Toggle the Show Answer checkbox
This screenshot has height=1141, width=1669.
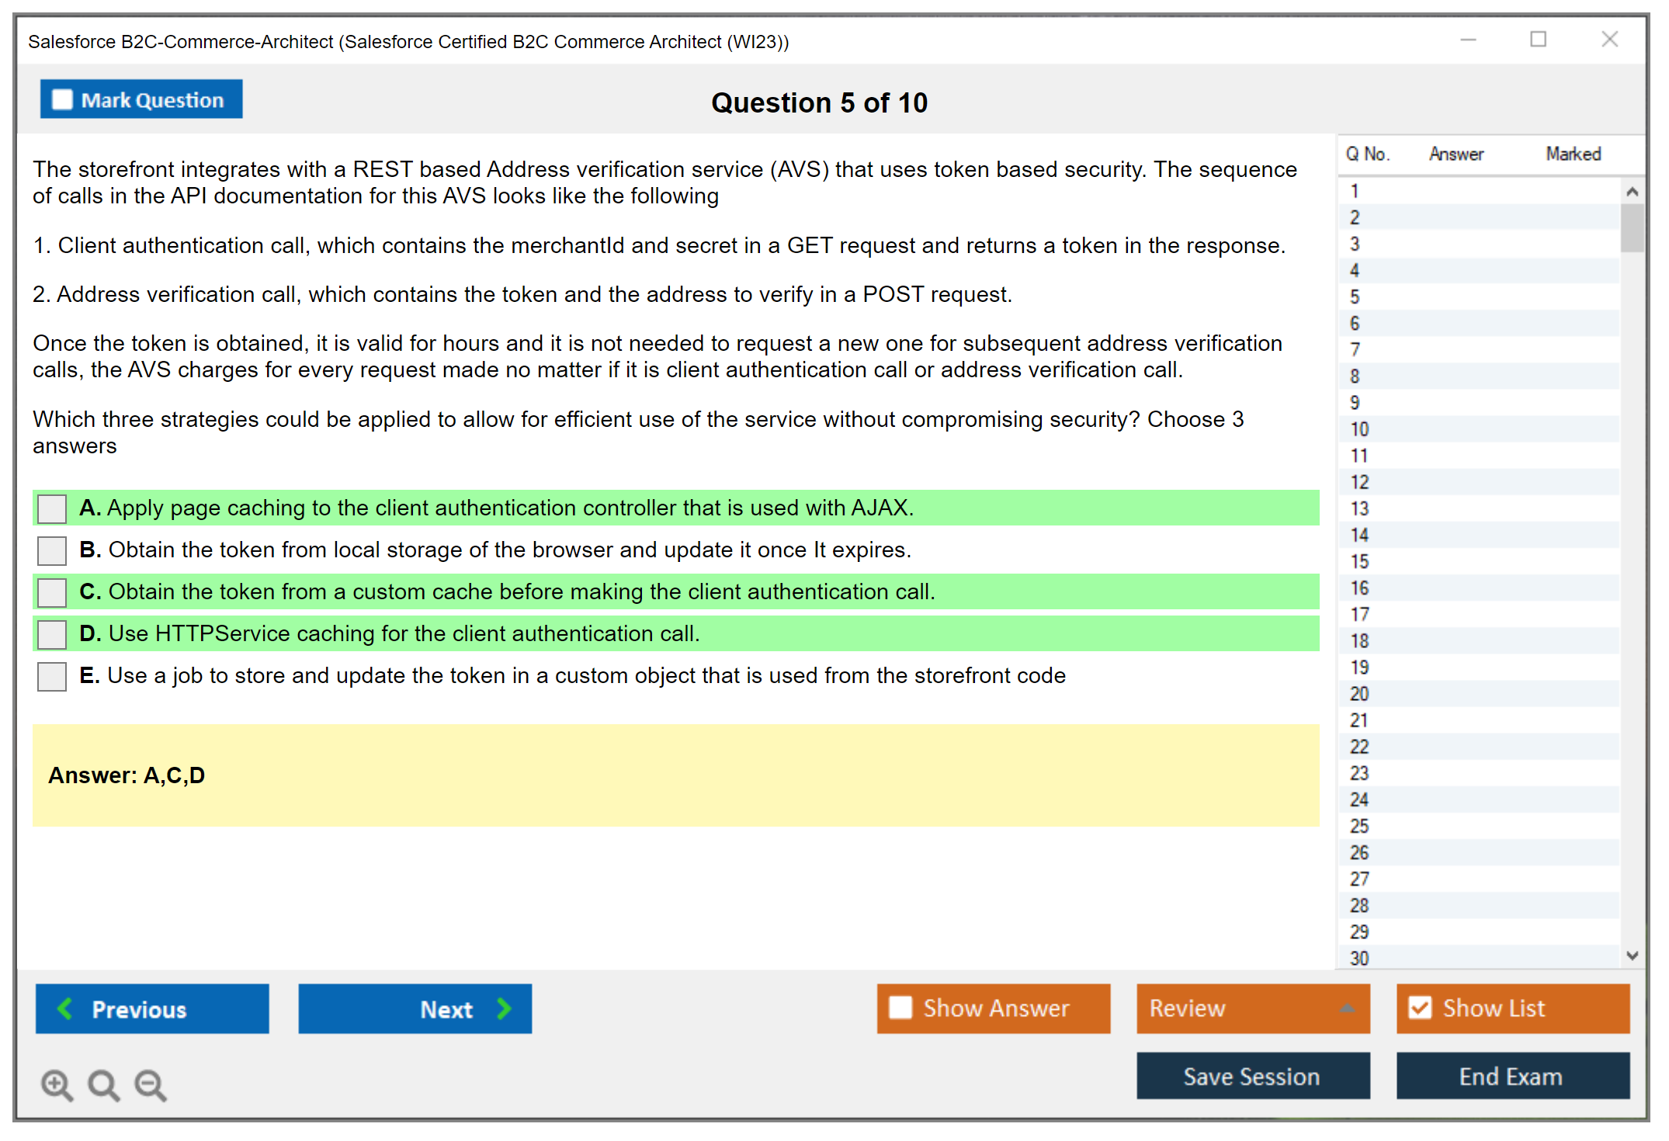coord(900,1007)
